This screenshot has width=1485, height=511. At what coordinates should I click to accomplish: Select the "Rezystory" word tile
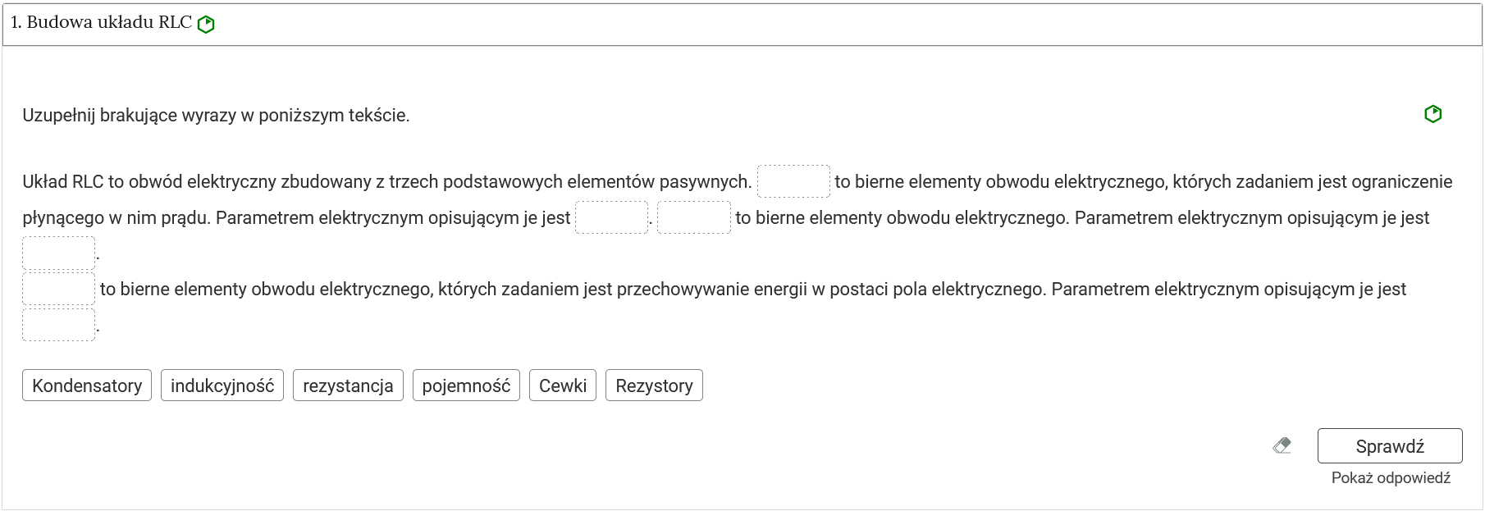(654, 385)
